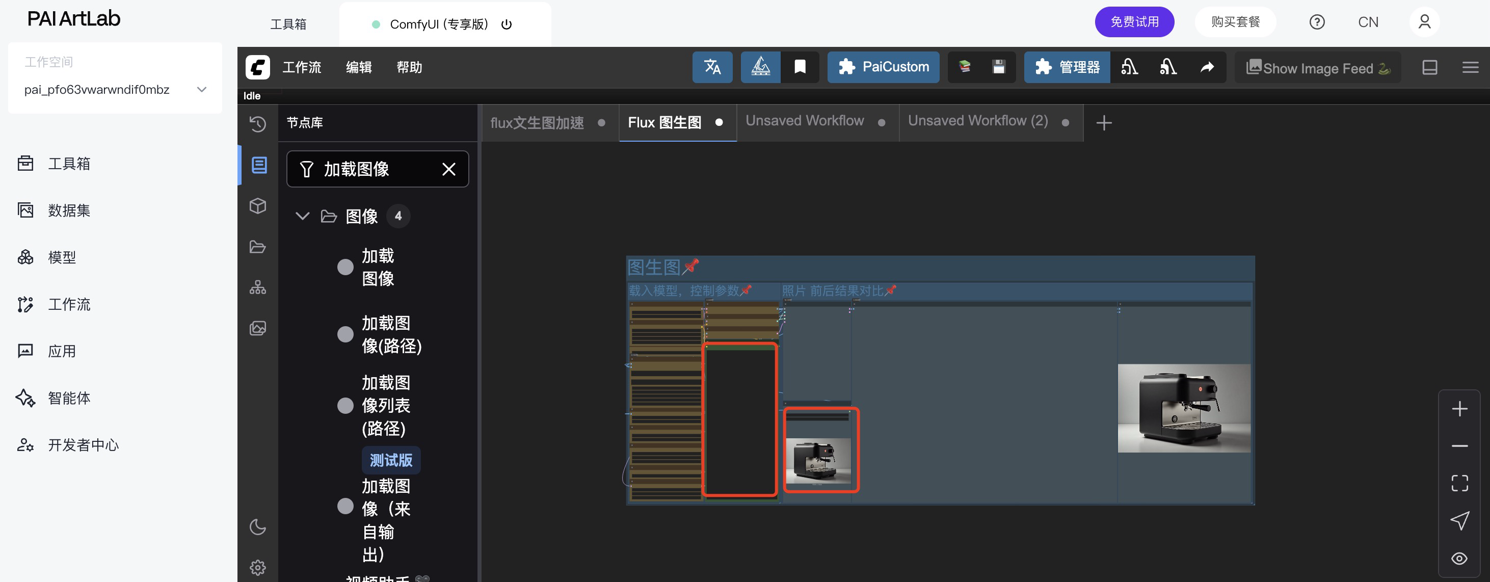Click the share arrow icon

[1207, 67]
